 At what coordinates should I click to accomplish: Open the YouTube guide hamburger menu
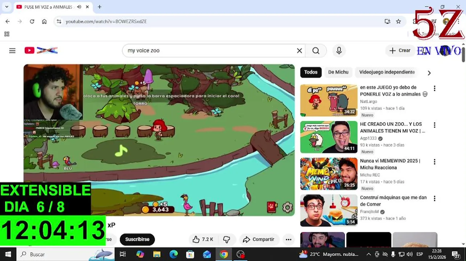click(12, 51)
